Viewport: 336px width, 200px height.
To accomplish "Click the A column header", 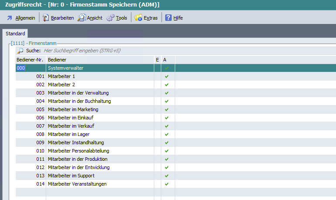I will coord(165,59).
